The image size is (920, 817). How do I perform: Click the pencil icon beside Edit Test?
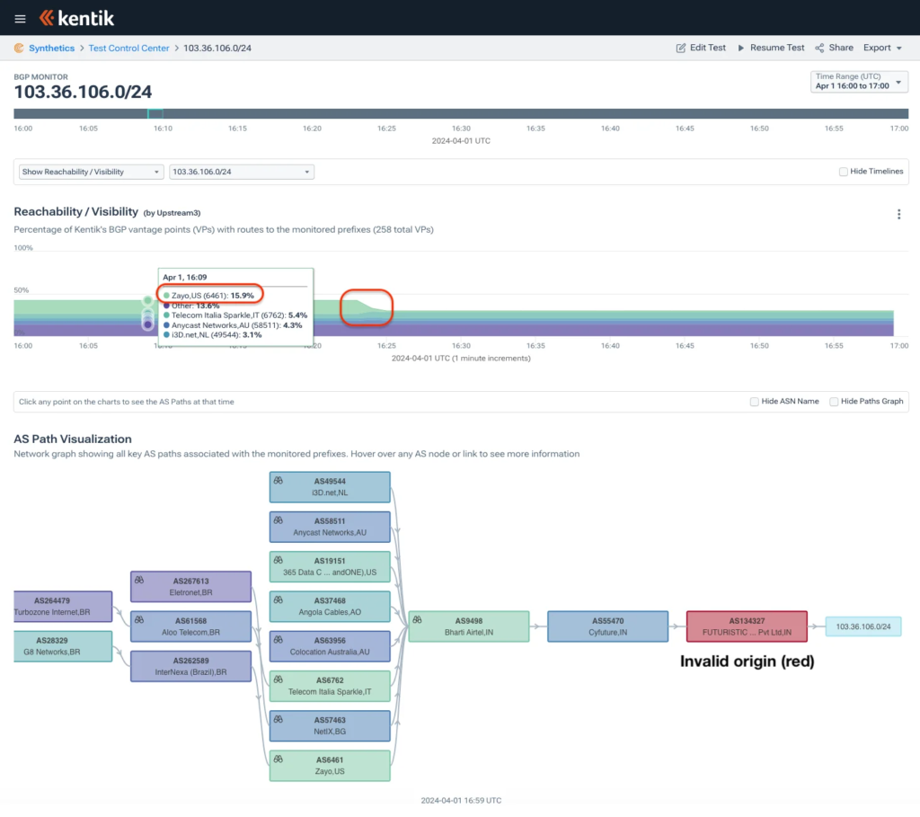tap(681, 48)
